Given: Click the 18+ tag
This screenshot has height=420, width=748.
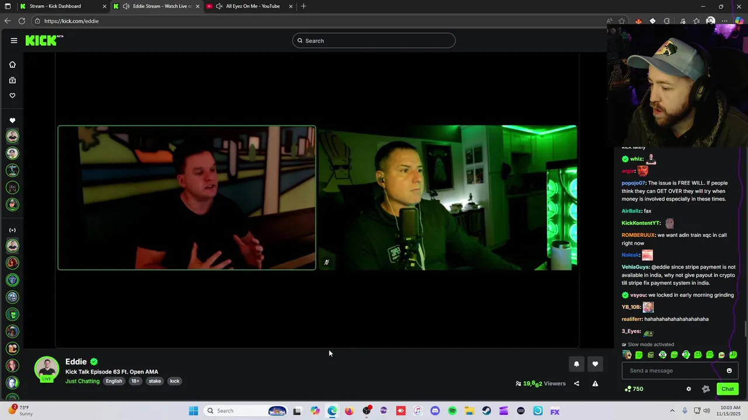Looking at the screenshot, I should click(x=135, y=381).
